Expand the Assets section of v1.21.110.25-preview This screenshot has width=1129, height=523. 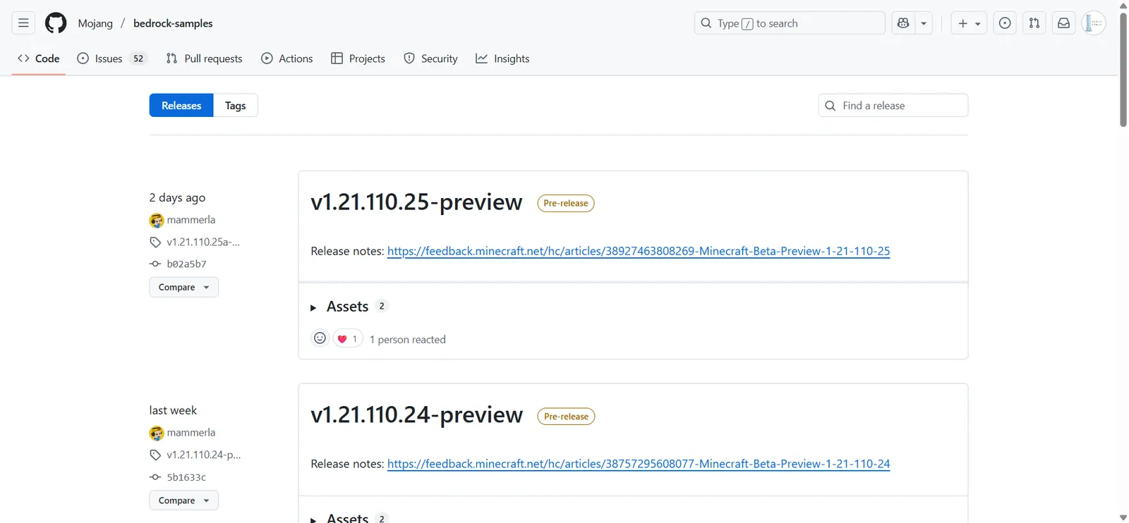(349, 307)
